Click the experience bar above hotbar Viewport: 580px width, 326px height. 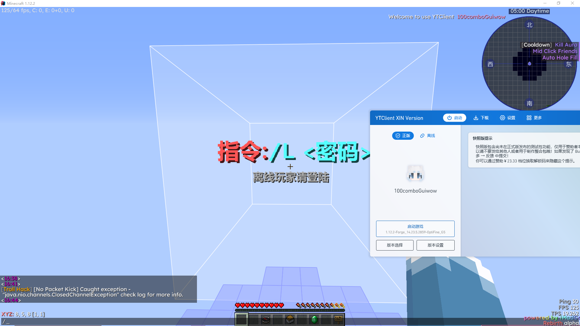tap(290, 310)
